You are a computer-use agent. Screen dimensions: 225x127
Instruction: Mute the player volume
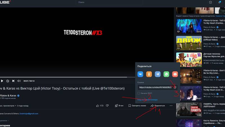point(19,81)
